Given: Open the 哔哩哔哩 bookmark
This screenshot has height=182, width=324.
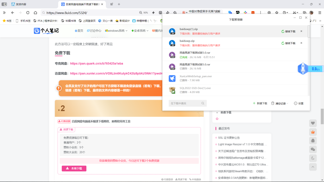Looking at the screenshot, I should coord(144,21).
